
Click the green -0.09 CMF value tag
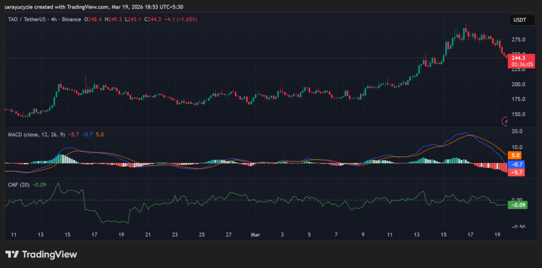tap(517, 205)
